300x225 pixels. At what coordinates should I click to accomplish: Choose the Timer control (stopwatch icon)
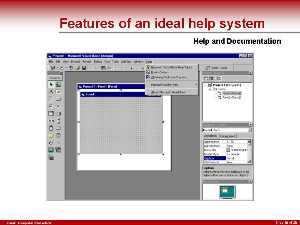pos(51,128)
